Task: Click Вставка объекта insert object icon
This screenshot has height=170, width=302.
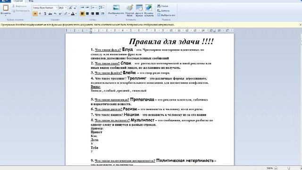Action: coord(149,10)
